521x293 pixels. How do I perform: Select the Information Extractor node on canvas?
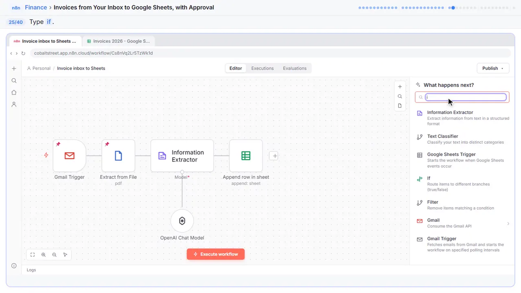pos(182,155)
